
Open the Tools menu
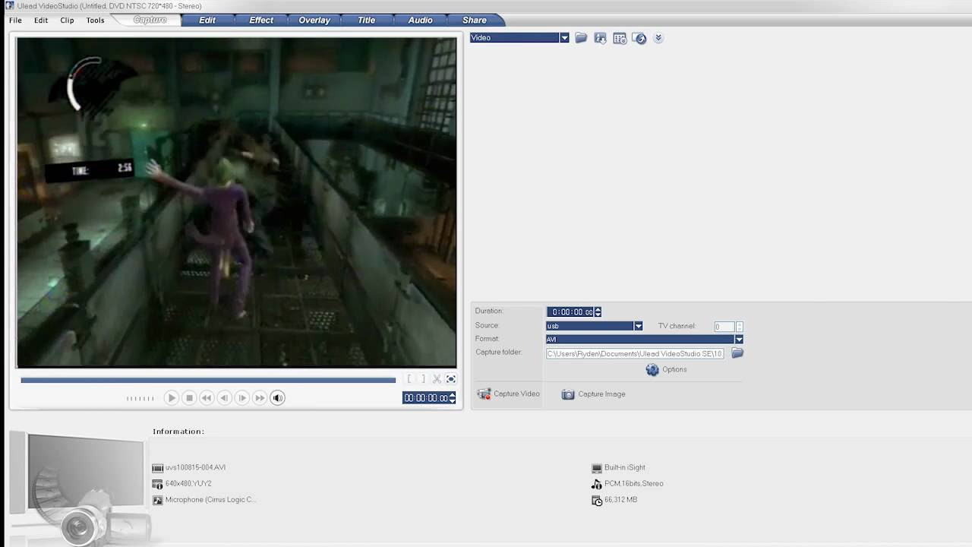pyautogui.click(x=95, y=21)
